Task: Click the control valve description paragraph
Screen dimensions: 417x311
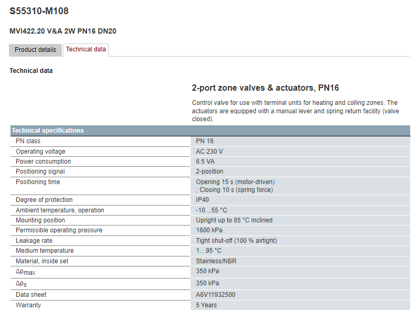Action: (295, 111)
